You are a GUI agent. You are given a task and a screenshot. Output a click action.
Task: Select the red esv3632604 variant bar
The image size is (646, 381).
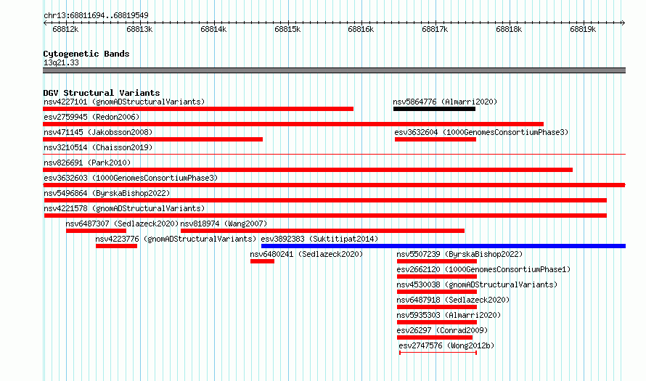(436, 139)
